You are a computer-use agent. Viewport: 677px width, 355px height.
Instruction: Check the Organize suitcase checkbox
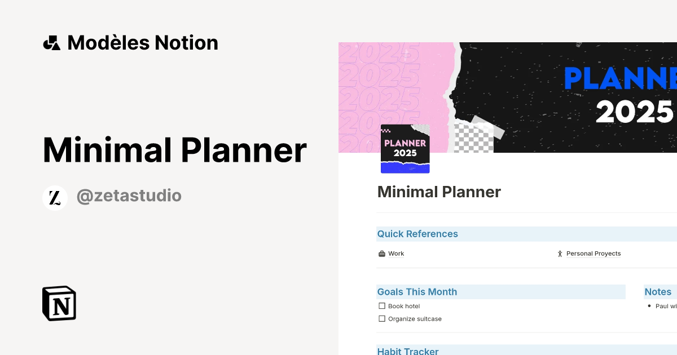coord(381,318)
